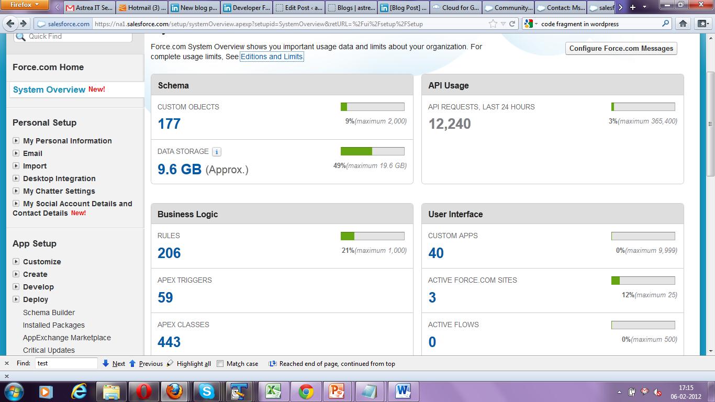Expand Desktop Integration section
The width and height of the screenshot is (715, 402).
point(16,178)
